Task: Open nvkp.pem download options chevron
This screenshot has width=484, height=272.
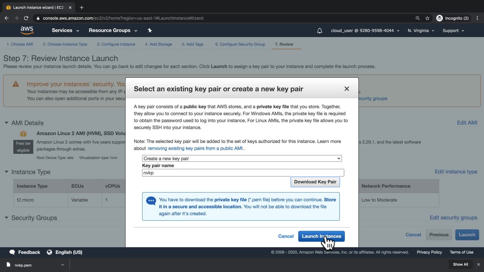Action: click(63, 265)
